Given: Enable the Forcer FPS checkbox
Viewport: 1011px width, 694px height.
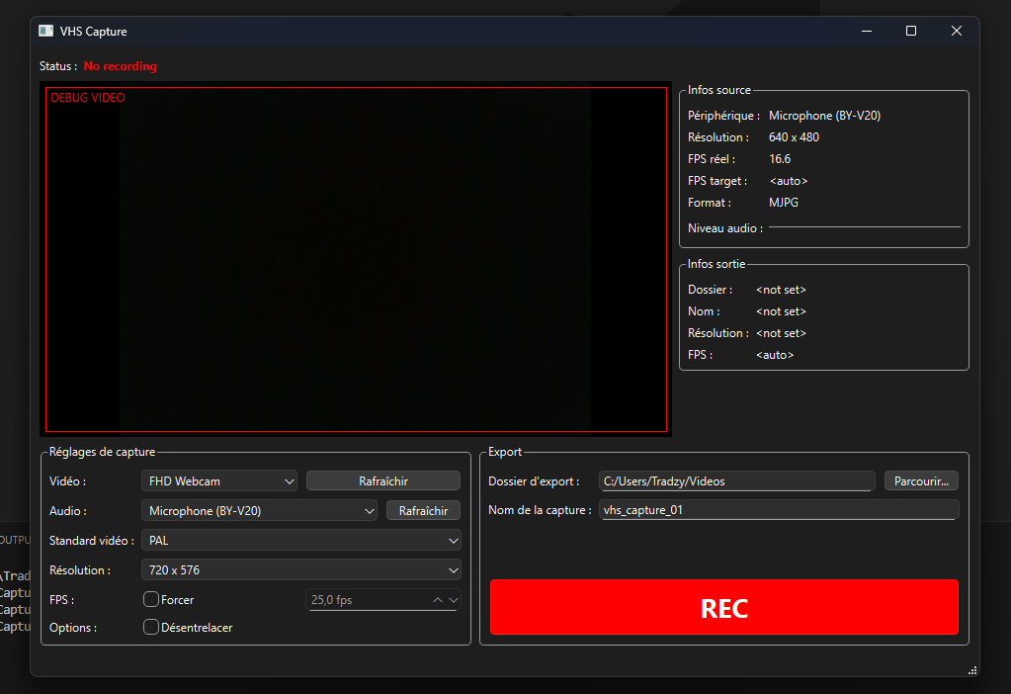Looking at the screenshot, I should [151, 599].
